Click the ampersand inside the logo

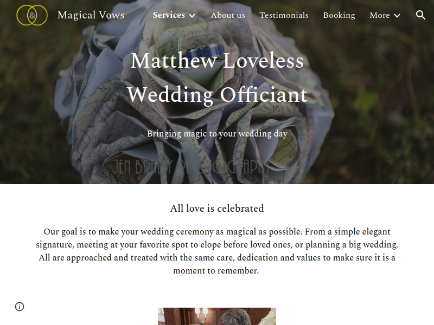33,15
